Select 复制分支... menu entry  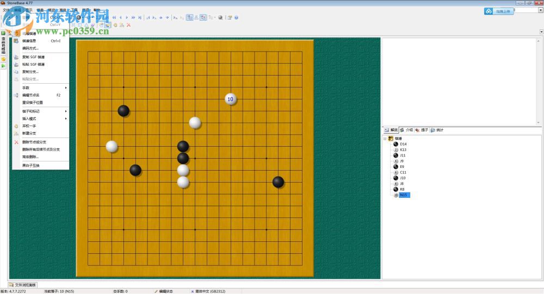click(41, 72)
